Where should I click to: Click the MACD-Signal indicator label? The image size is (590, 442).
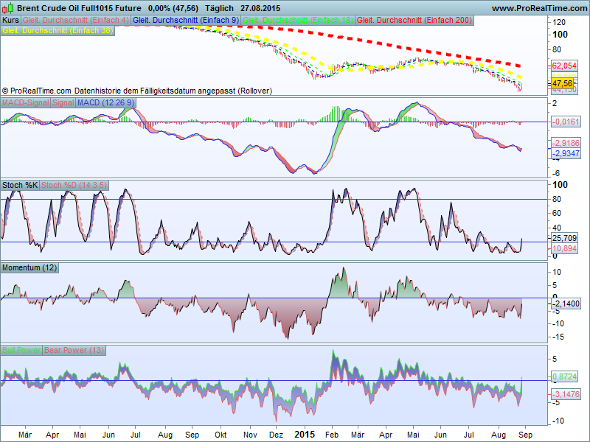click(26, 102)
